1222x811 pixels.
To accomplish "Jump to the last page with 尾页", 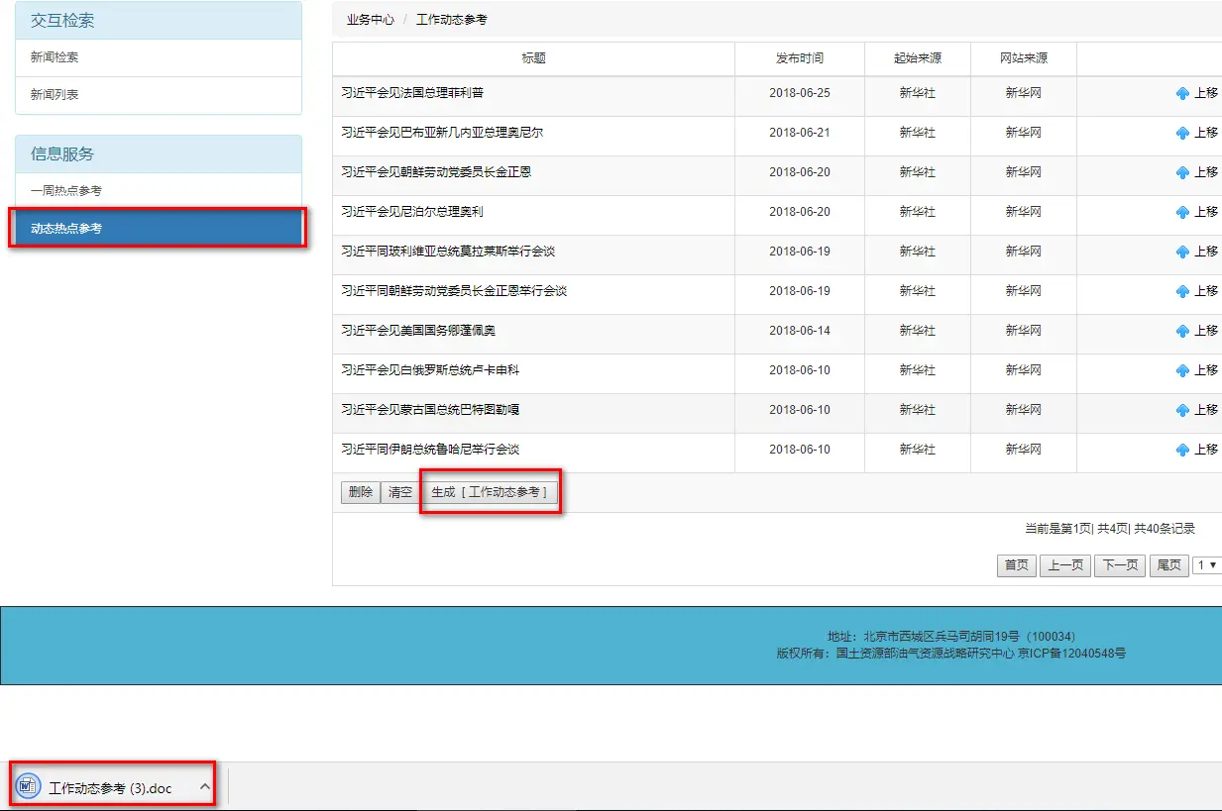I will 1169,565.
